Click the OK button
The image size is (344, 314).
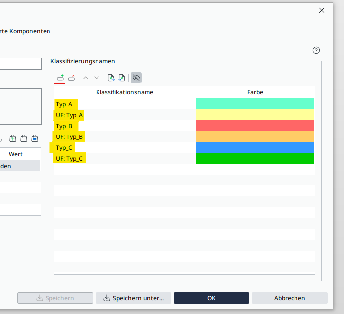(x=211, y=298)
